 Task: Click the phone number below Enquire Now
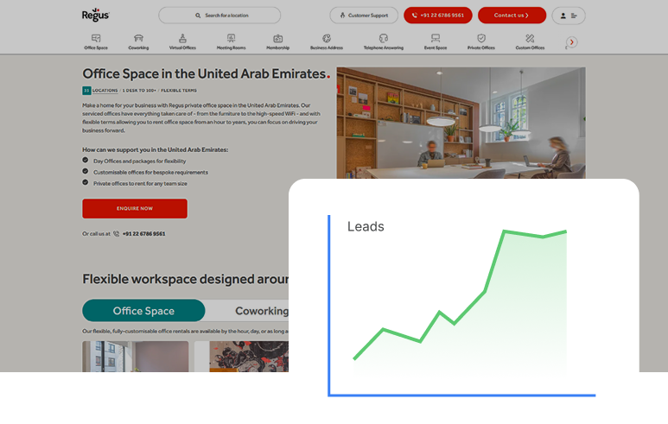point(143,234)
